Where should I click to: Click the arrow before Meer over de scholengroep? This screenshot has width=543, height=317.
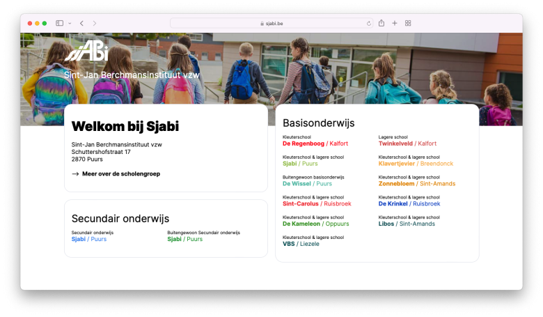[75, 174]
